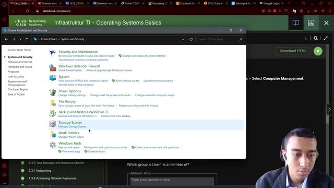Select Ease of Access category
This screenshot has width=334, height=188.
[16, 94]
